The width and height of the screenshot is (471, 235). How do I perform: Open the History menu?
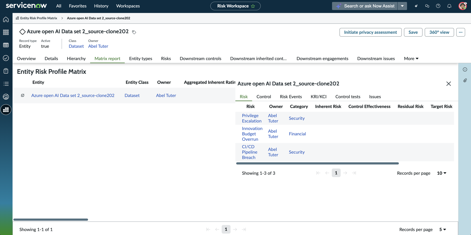(x=101, y=6)
